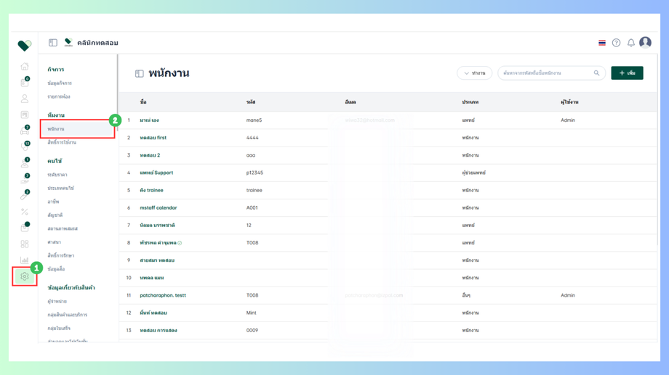Open the person icon with badge 1
Viewport: 669px width, 375px height.
25,162
